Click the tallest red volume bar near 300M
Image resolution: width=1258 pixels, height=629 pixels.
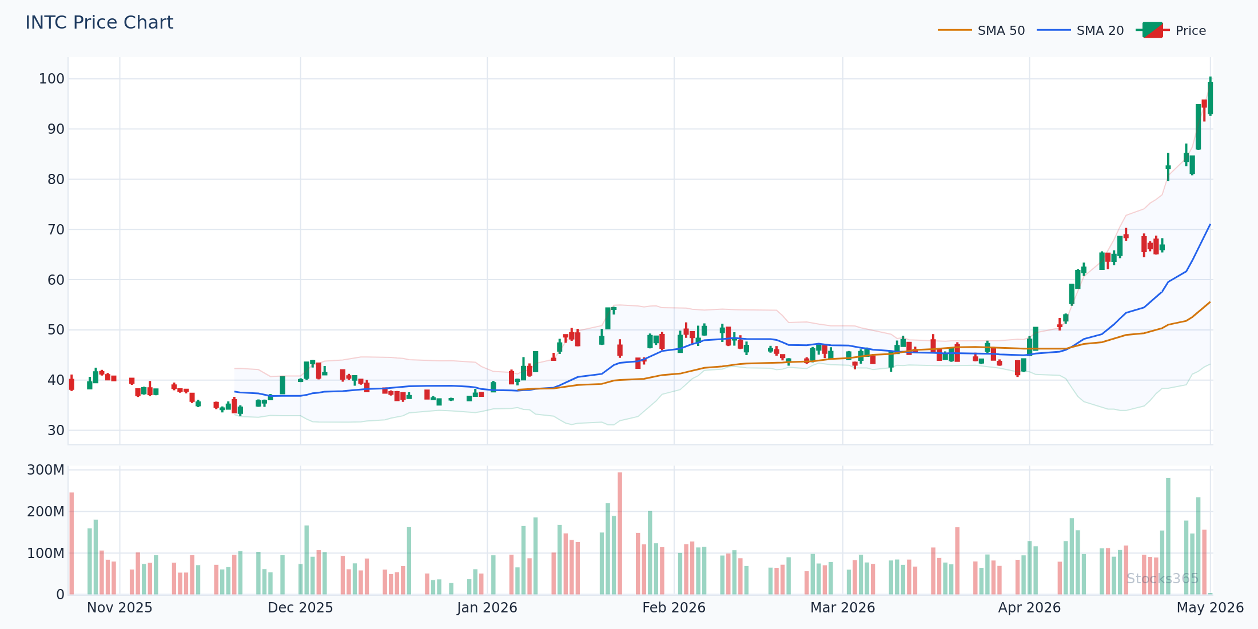[x=620, y=533]
